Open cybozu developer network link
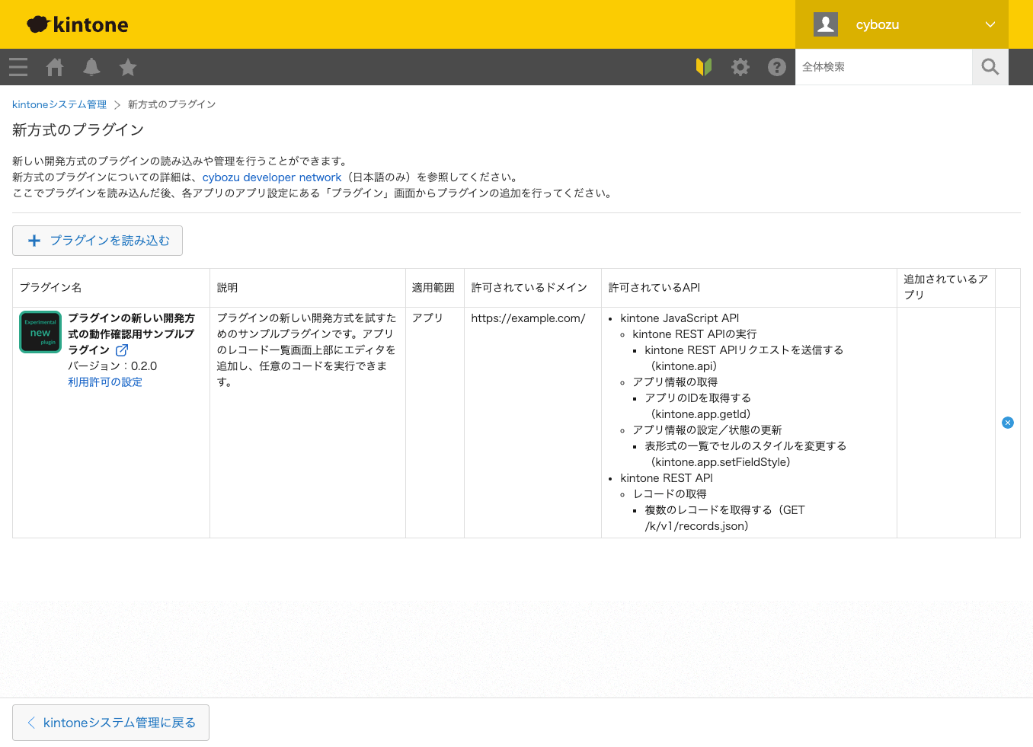Viewport: 1033px width, 747px height. pyautogui.click(x=272, y=177)
